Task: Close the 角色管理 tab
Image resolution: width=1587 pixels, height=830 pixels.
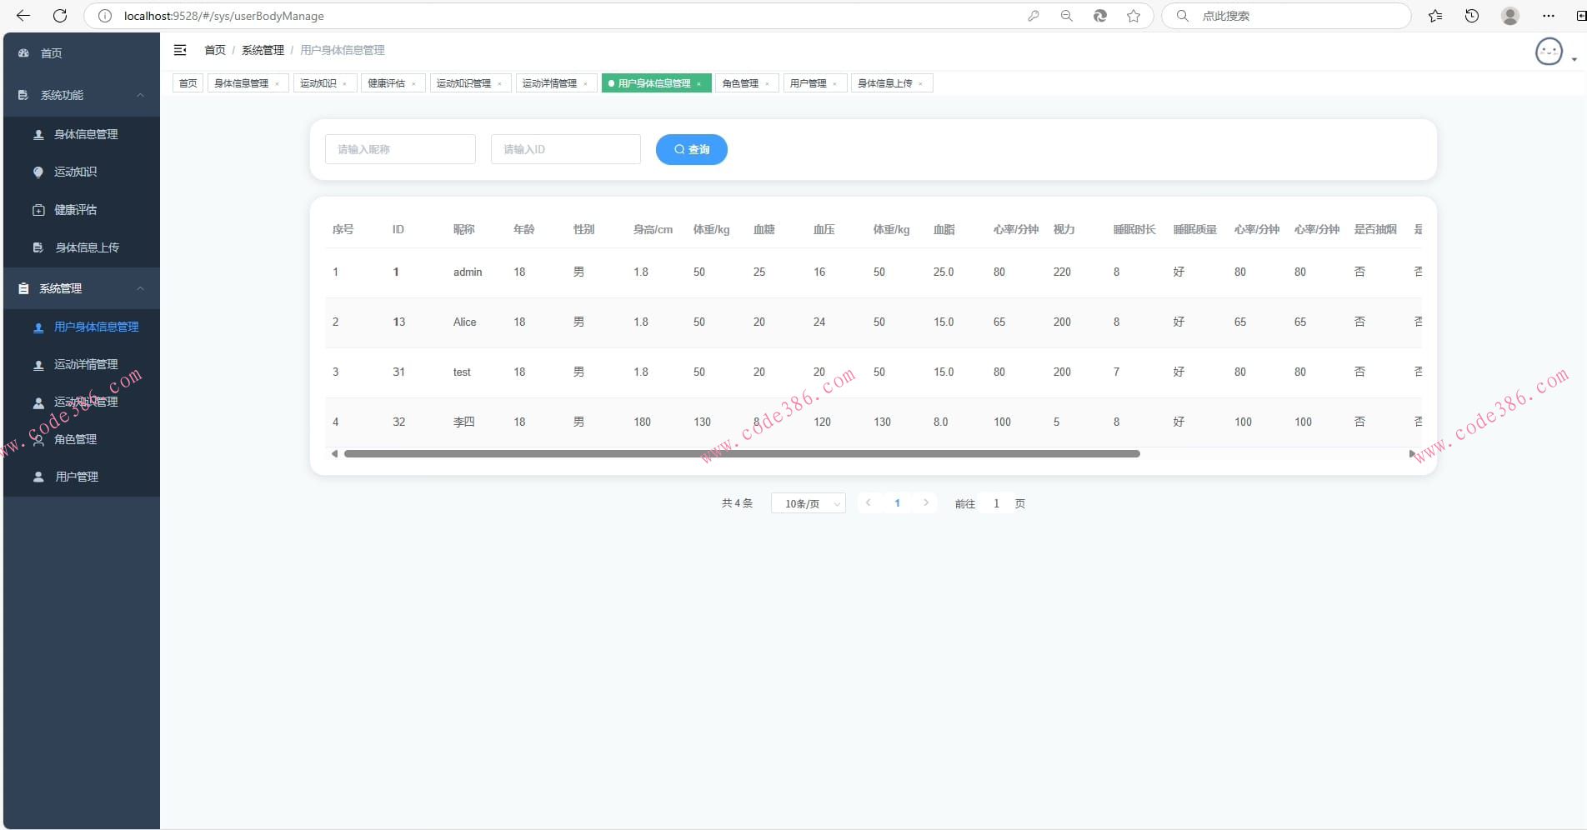Action: pyautogui.click(x=767, y=84)
